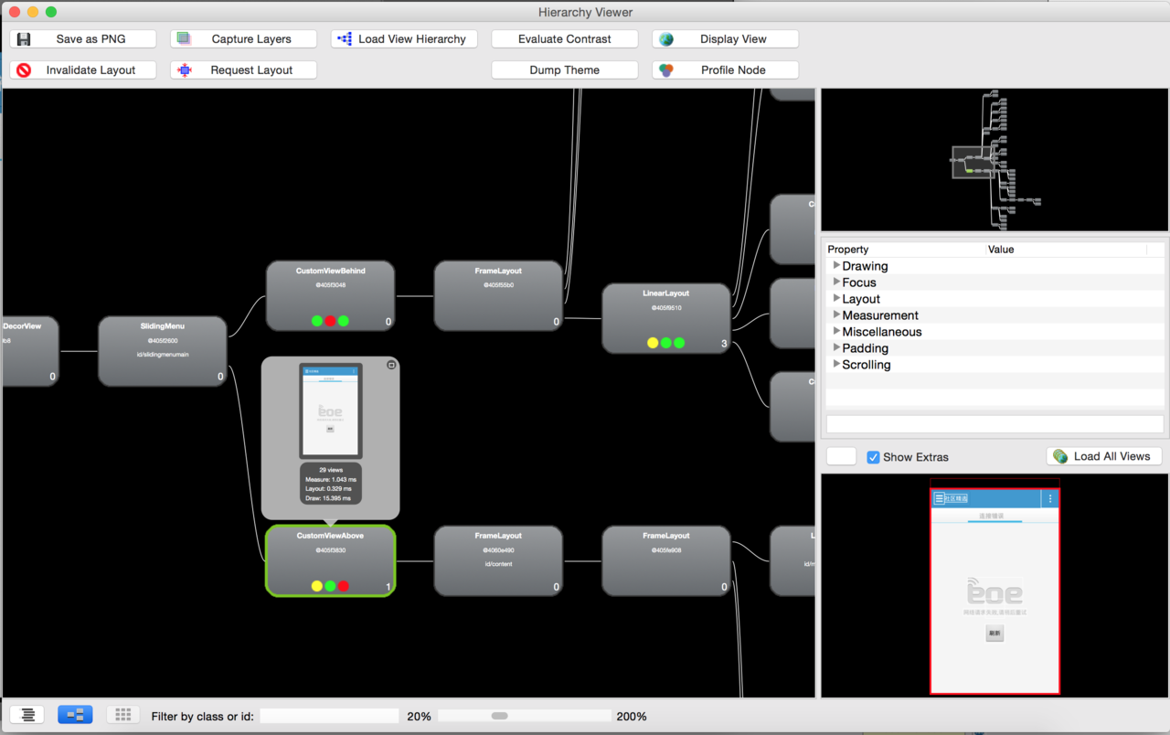This screenshot has width=1170, height=735.
Task: Click the small box left of Show Extras
Action: (x=841, y=456)
